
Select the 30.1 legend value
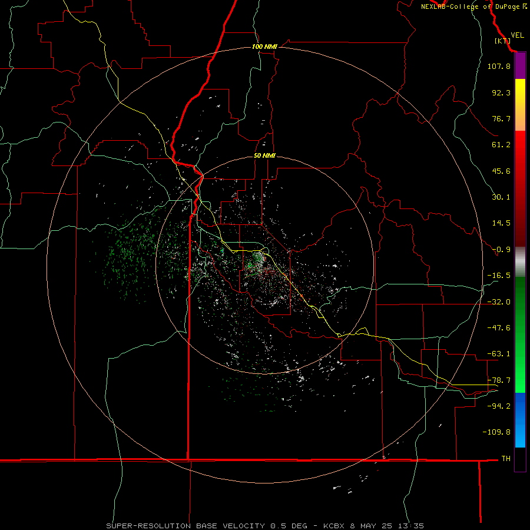click(501, 197)
